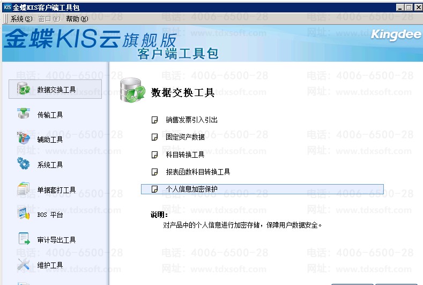Click the 维护工具 wrench icon

coord(24,265)
